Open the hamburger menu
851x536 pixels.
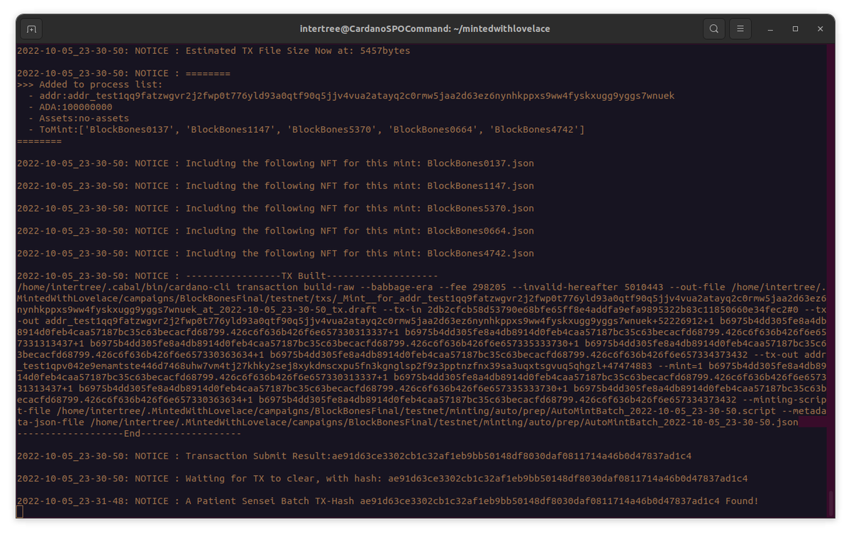[x=740, y=29]
